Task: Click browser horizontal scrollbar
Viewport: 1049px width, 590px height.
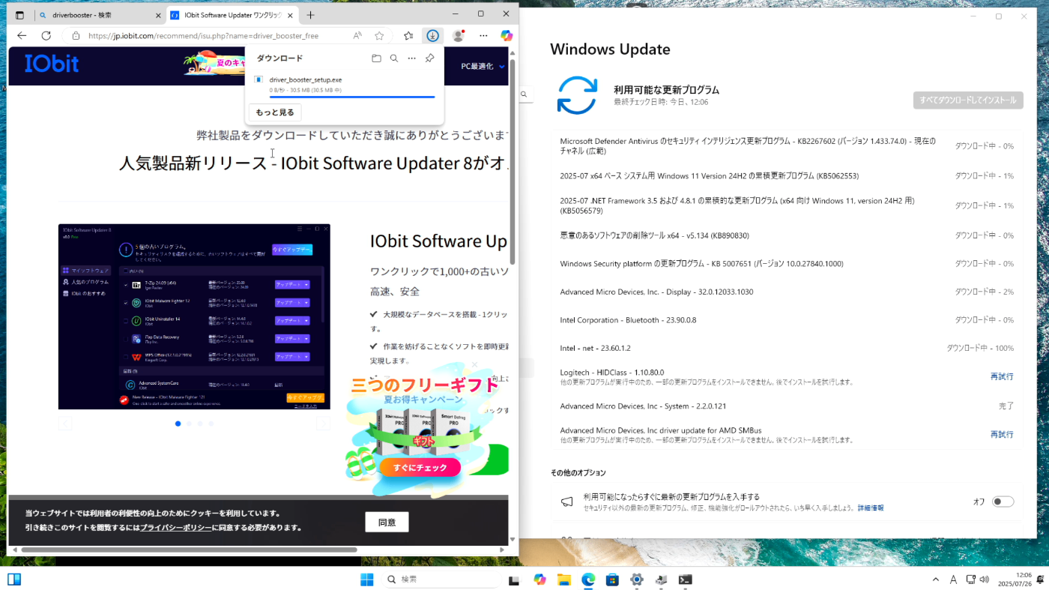Action: (x=189, y=550)
